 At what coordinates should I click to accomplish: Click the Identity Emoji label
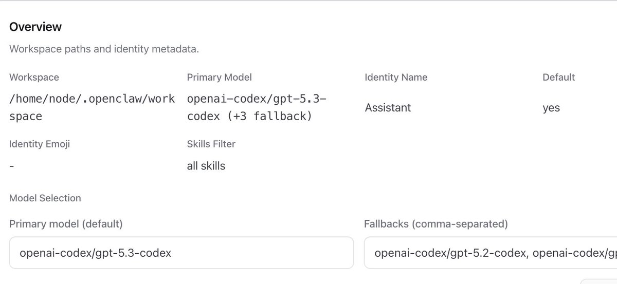coord(40,144)
